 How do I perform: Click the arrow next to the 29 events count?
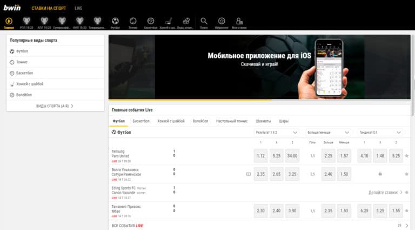(x=407, y=226)
